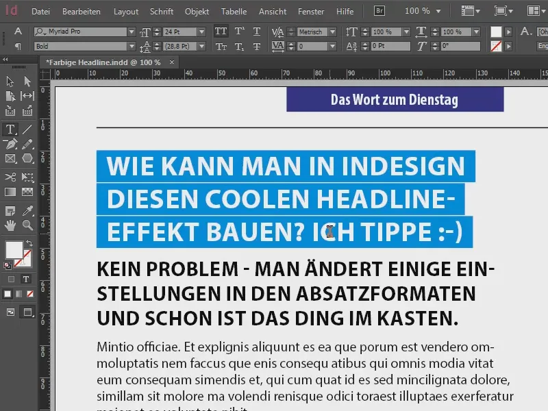Open the Objekt menu

click(x=197, y=12)
